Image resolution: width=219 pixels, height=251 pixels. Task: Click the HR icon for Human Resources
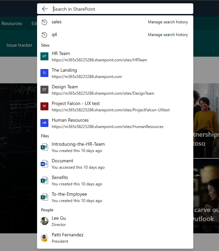tap(44, 123)
